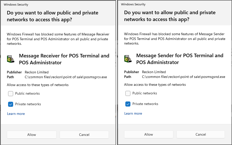The height and width of the screenshot is (145, 232).
Task: Click Windows Security title of Receiver dialog
Action: [16, 5]
